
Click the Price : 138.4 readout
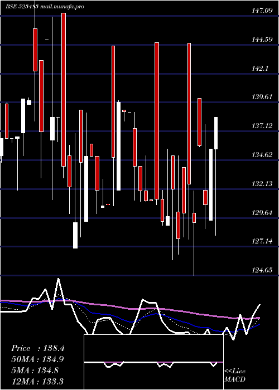38,348
